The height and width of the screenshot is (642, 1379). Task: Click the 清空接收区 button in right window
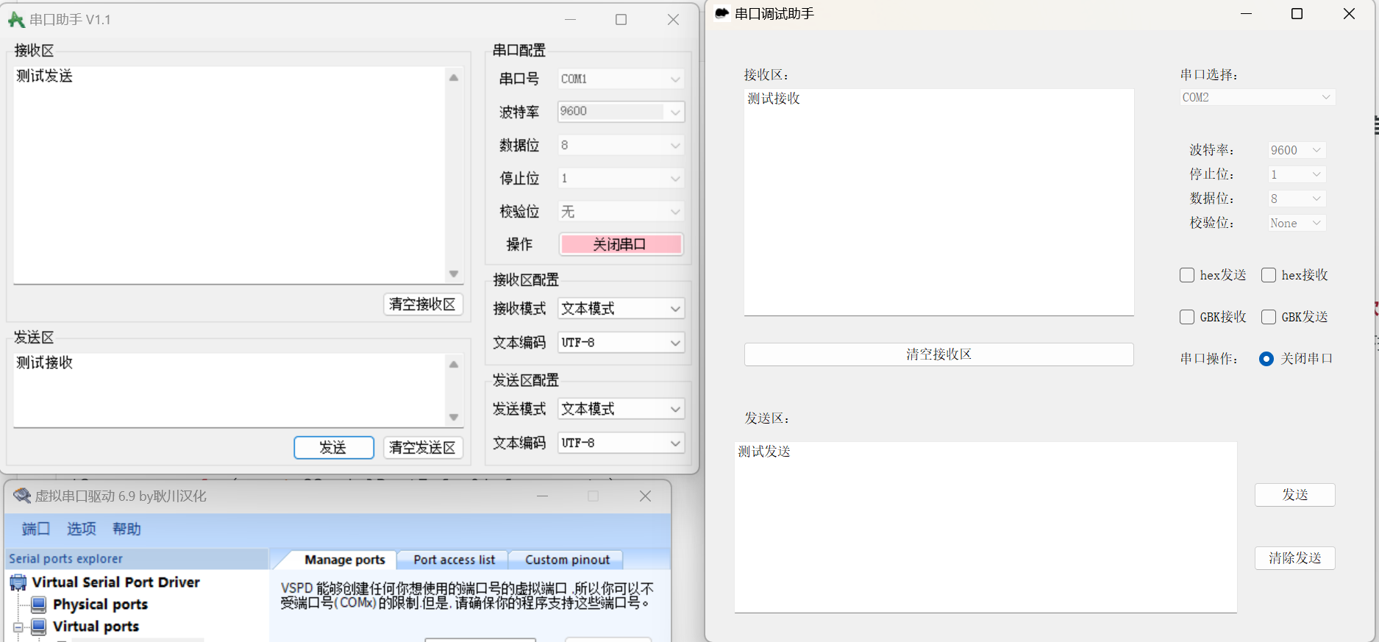(x=938, y=354)
